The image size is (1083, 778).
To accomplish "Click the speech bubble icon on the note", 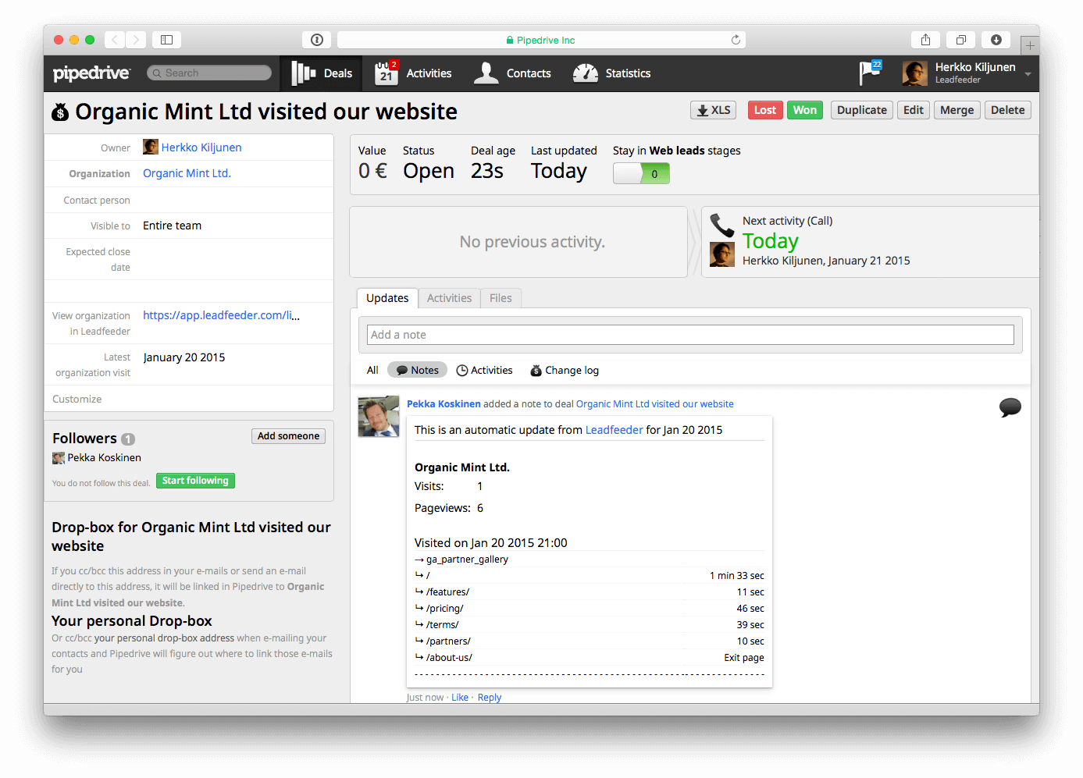I will (x=1010, y=407).
